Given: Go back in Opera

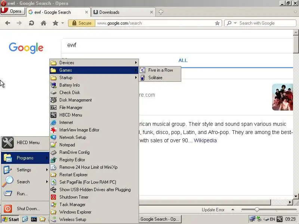Looking at the screenshot, I should (x=7, y=23).
